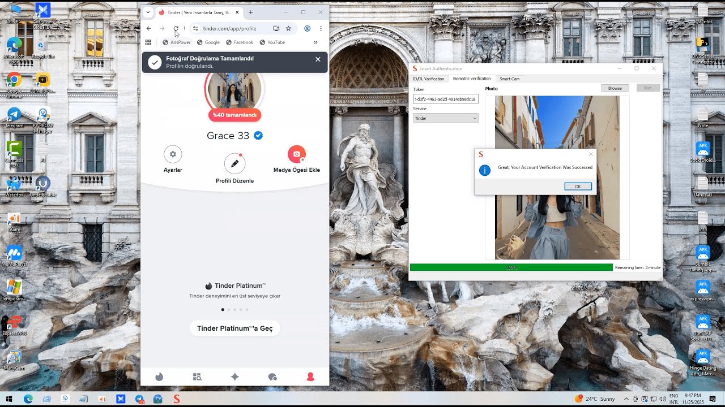
Task: Open Microsoft Edge from the taskbar
Action: (28, 399)
